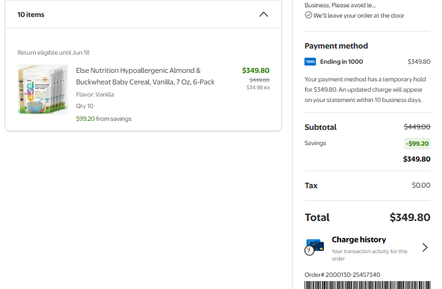Click the '10 items' heading
The height and width of the screenshot is (289, 442).
pos(31,15)
